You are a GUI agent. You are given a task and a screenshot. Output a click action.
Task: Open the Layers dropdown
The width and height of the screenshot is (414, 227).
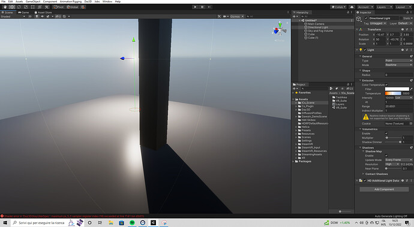coord(384,7)
